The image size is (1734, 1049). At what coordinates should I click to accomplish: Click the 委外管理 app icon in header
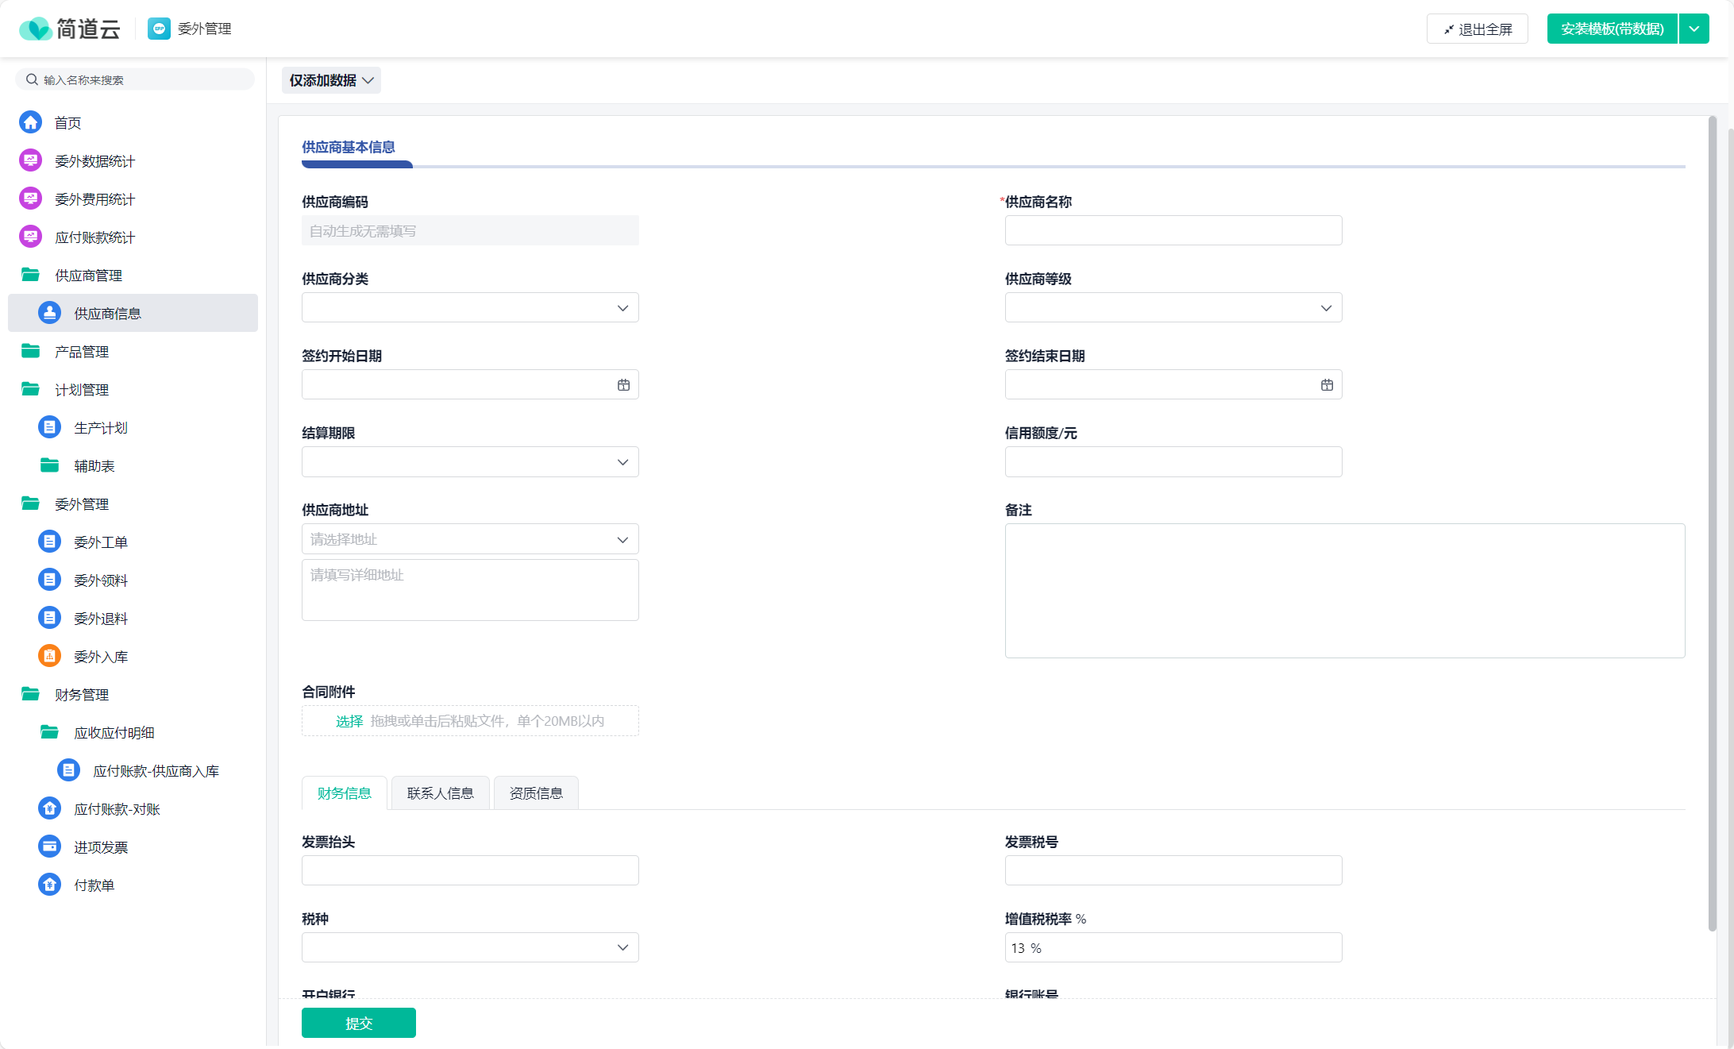click(159, 29)
